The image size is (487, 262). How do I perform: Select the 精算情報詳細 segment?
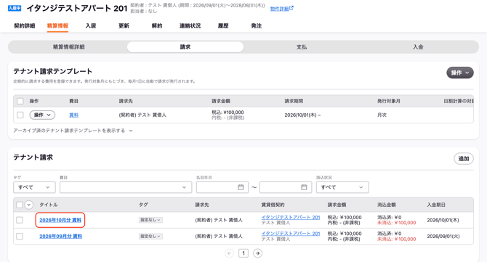click(68, 47)
